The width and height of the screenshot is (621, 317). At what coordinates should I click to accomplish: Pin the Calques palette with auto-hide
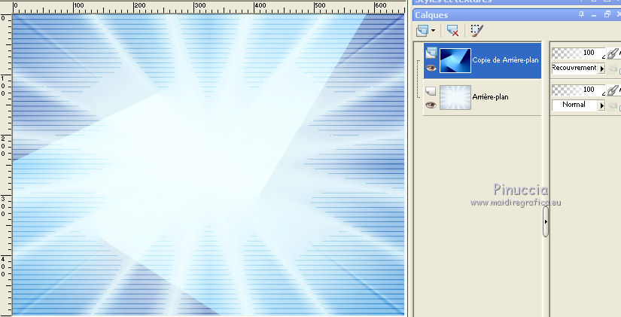click(x=581, y=14)
